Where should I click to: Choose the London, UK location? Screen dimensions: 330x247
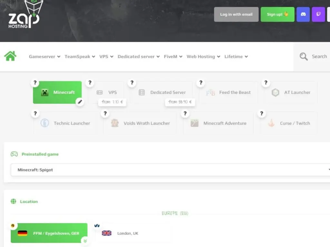(133, 233)
